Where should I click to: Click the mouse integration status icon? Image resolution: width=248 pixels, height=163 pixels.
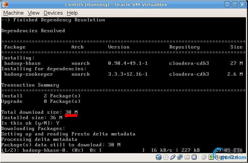pyautogui.click(x=204, y=157)
